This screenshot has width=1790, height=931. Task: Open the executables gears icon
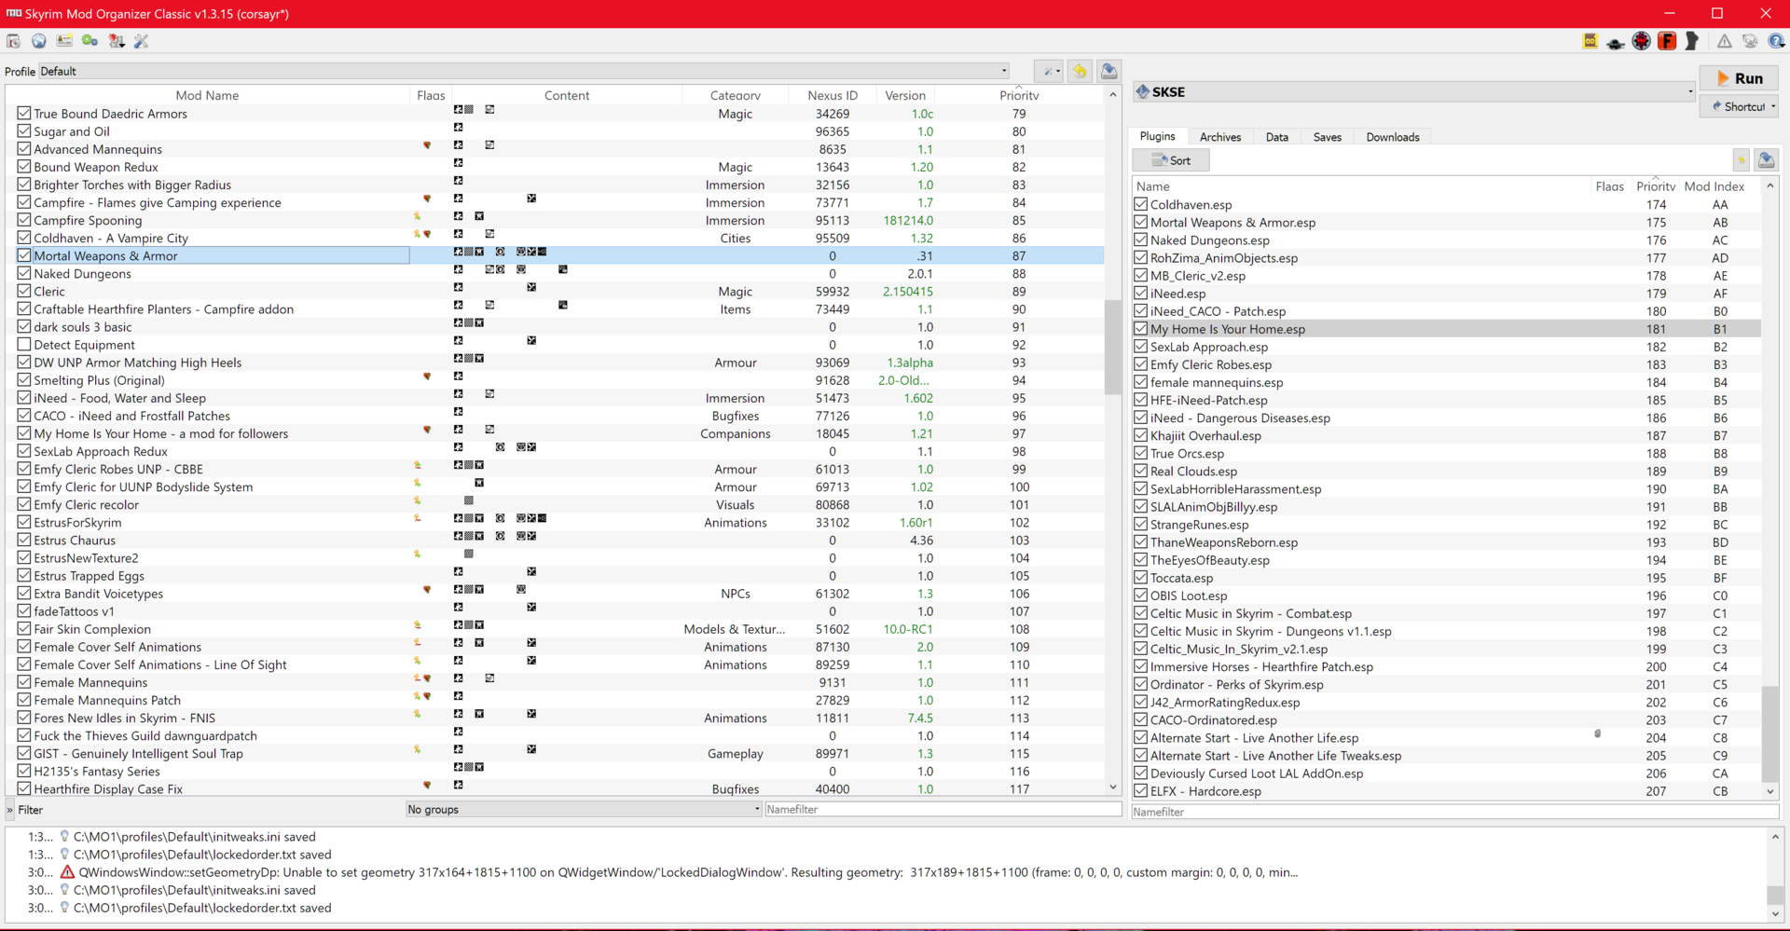(90, 41)
